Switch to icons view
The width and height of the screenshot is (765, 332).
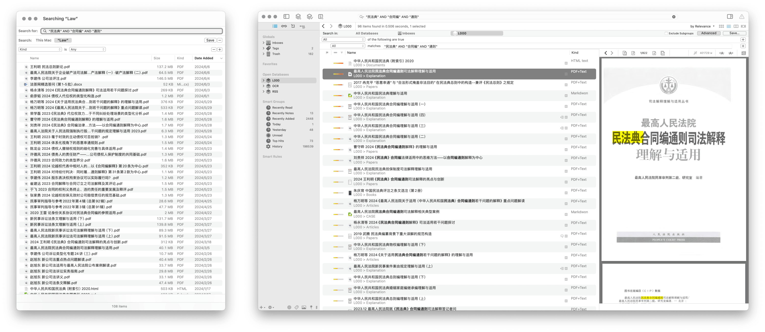tap(721, 26)
